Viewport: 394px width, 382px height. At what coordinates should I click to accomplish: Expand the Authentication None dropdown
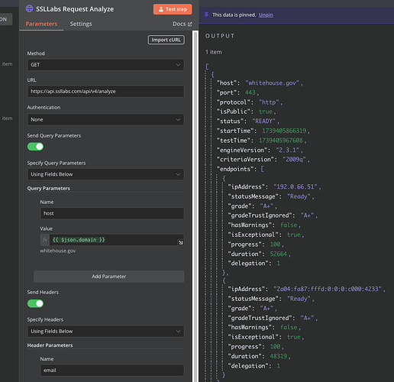(x=105, y=119)
